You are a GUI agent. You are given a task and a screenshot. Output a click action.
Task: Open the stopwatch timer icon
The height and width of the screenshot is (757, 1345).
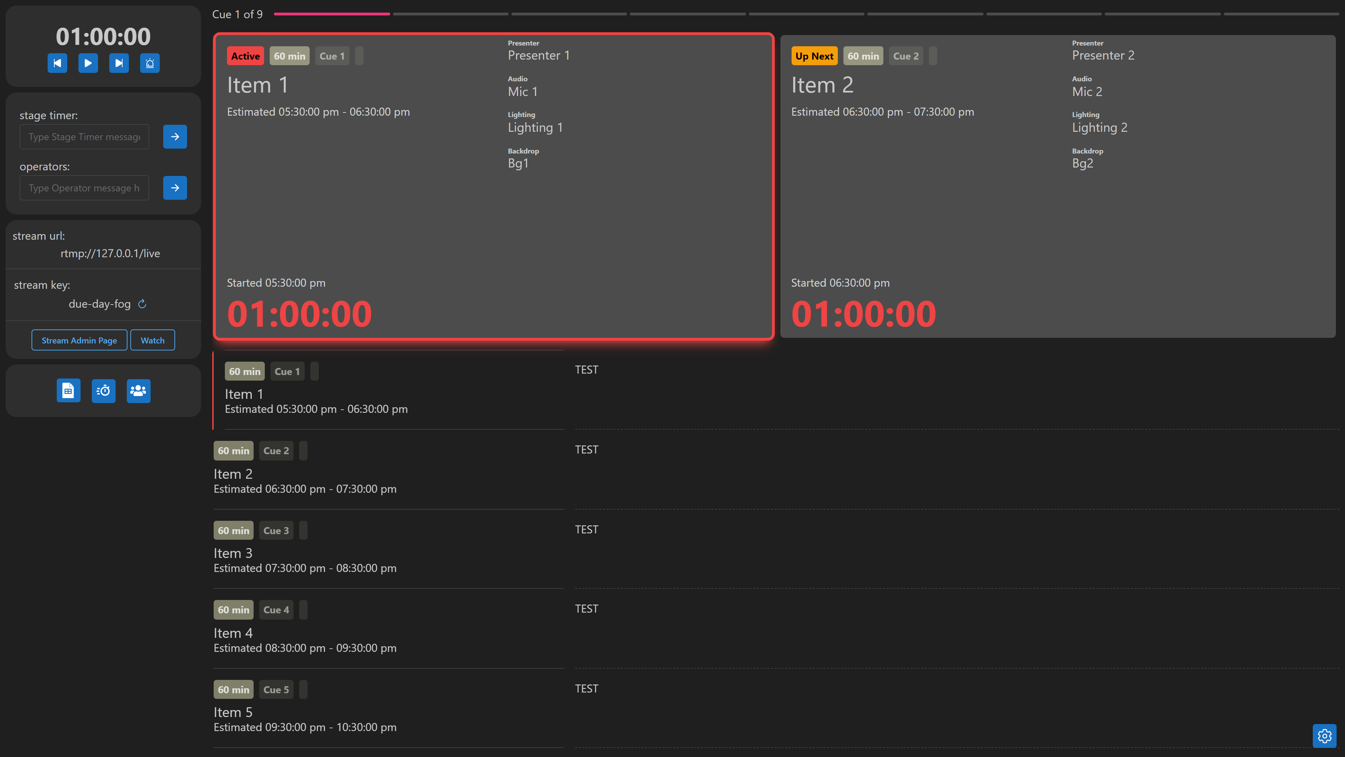point(103,391)
